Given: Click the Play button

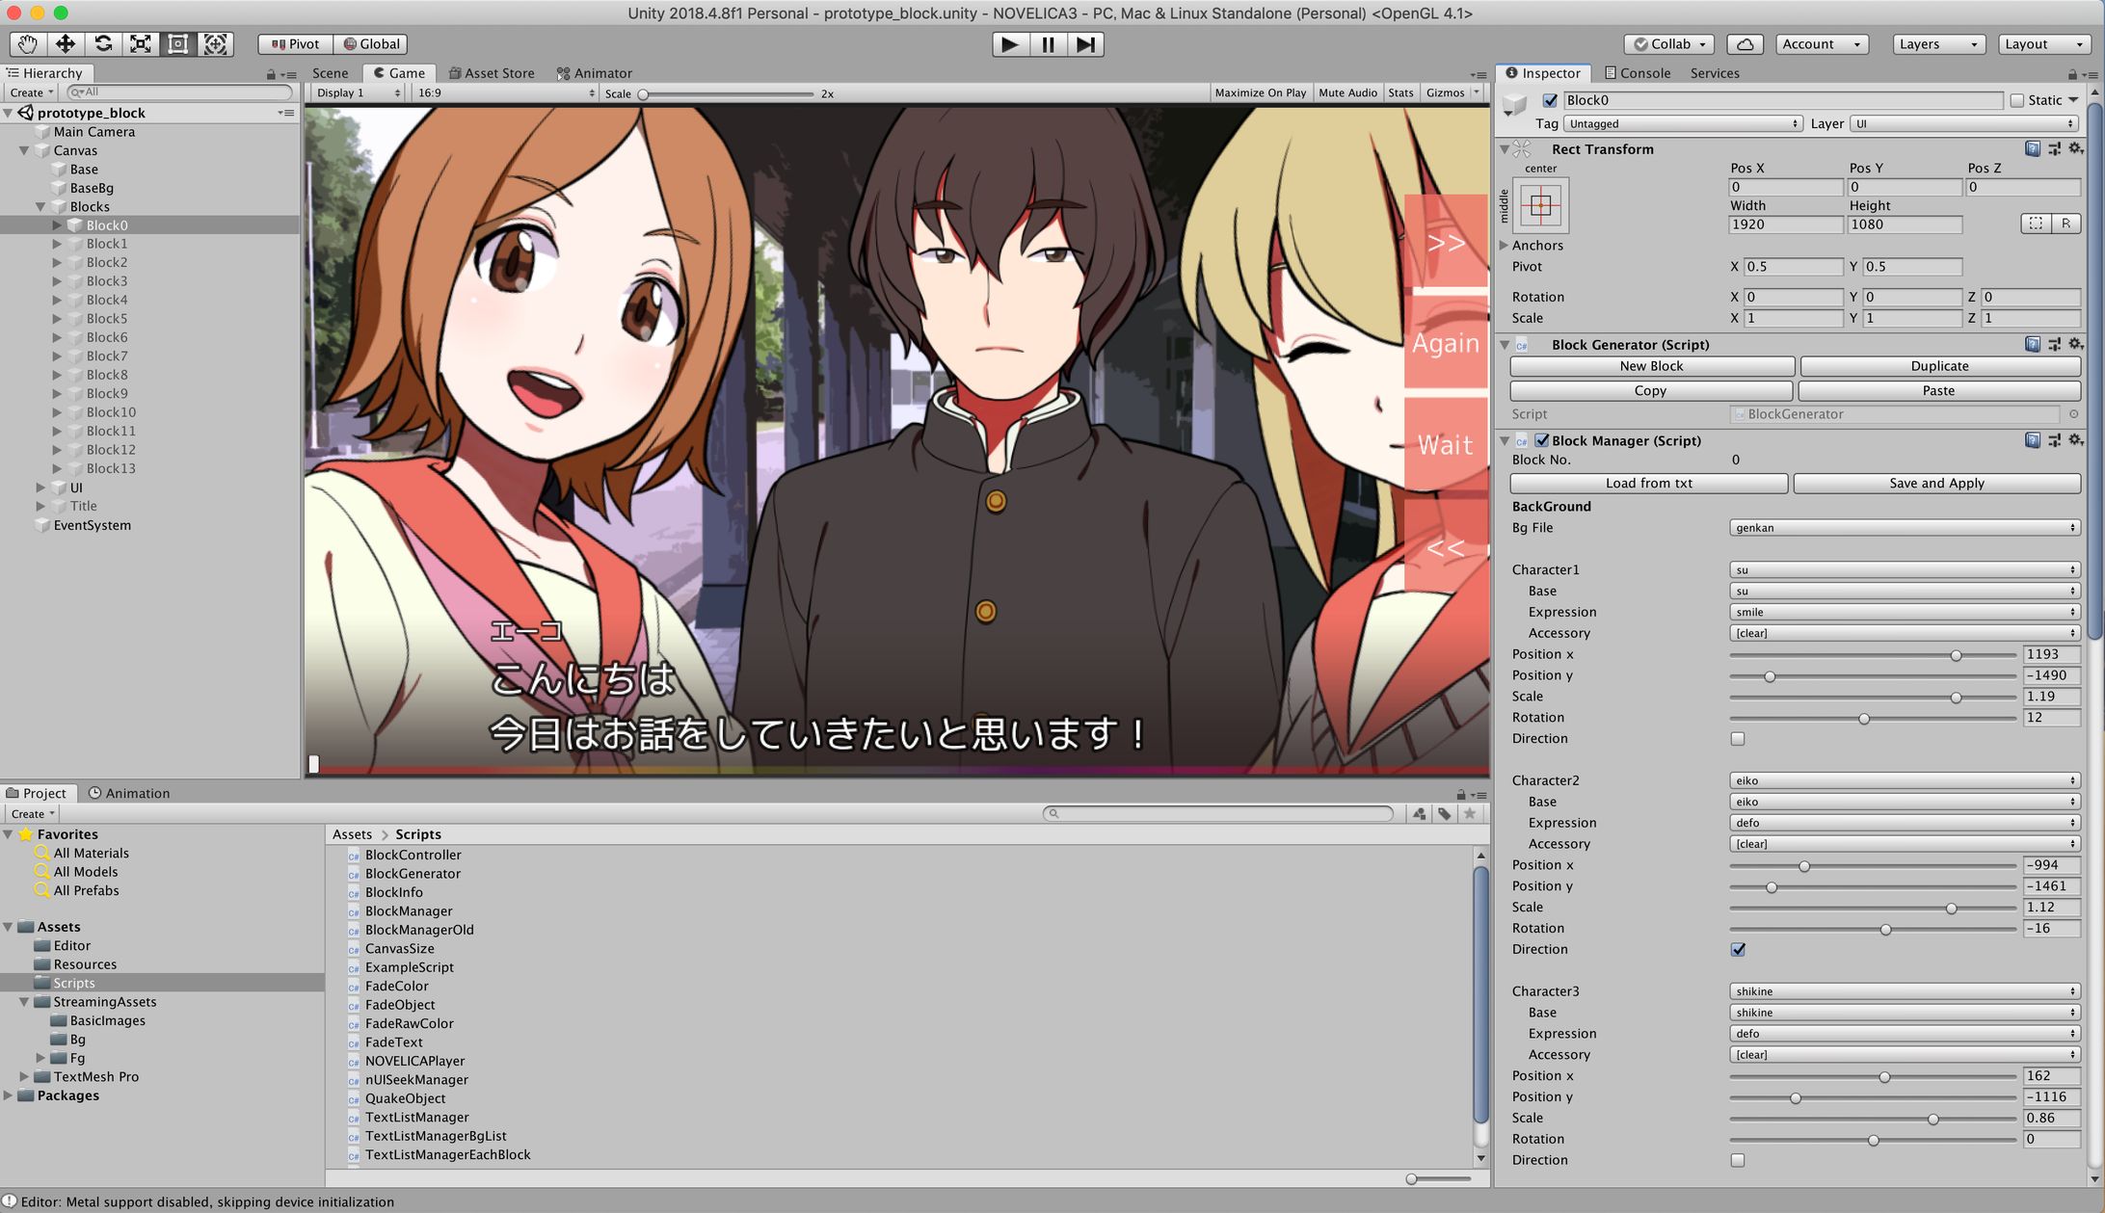Looking at the screenshot, I should pyautogui.click(x=1010, y=44).
